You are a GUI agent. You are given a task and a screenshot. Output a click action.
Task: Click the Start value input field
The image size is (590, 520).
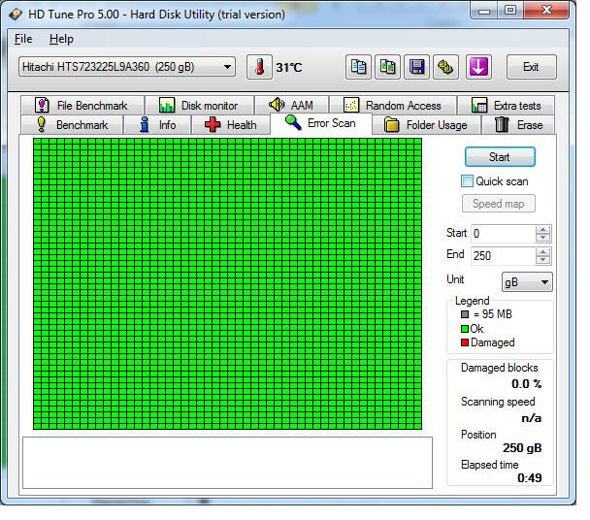pos(503,234)
